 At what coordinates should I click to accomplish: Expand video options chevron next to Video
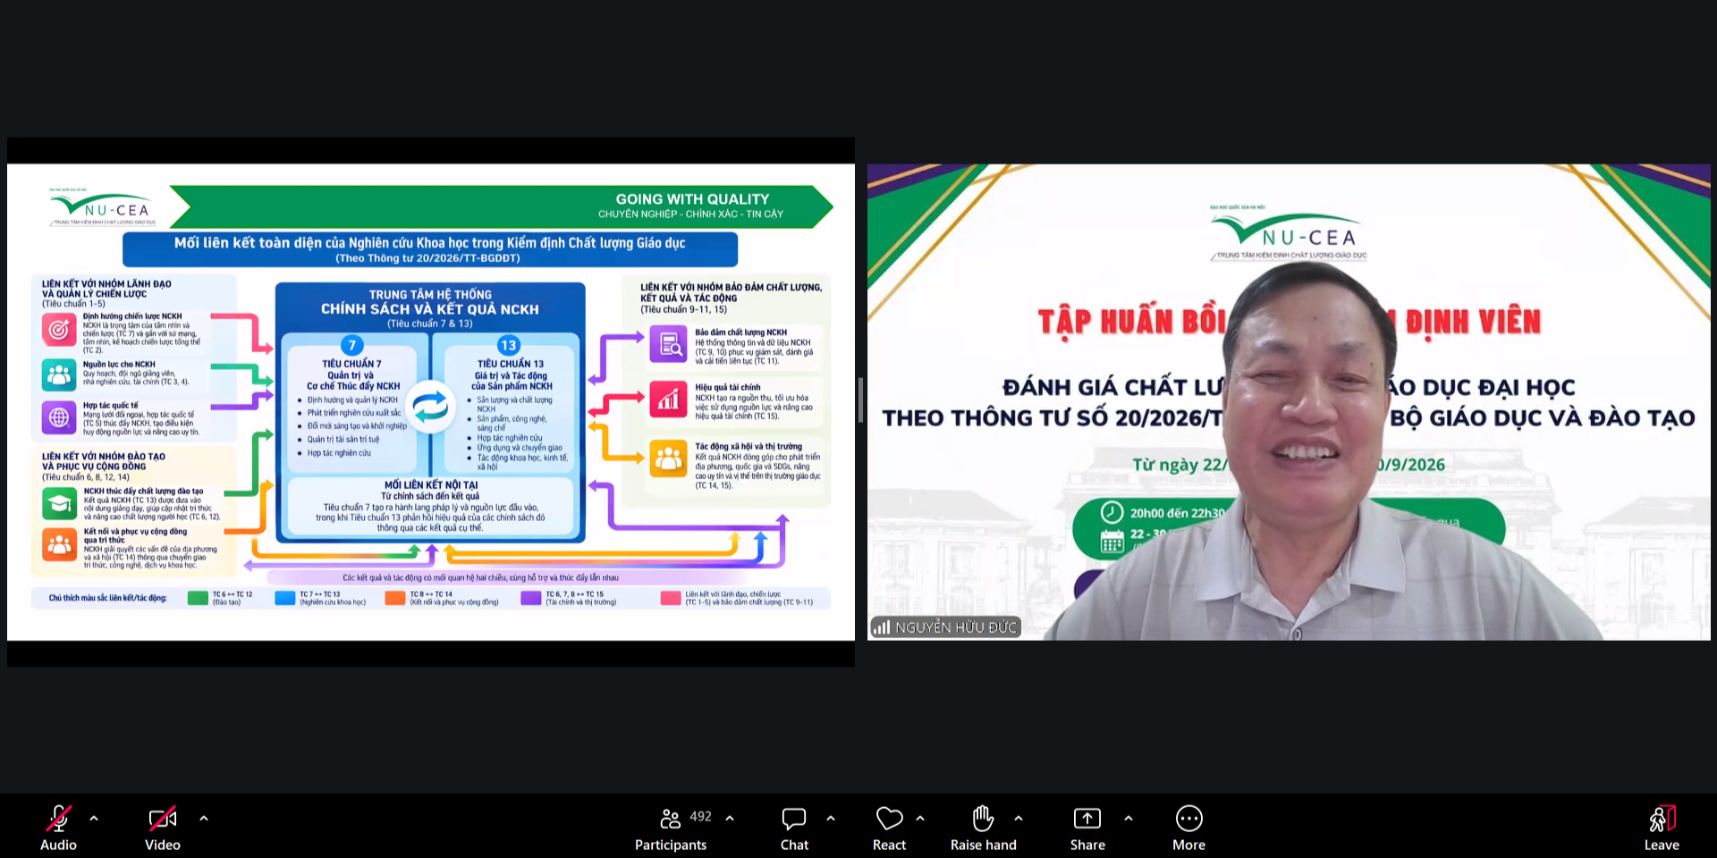coord(204,818)
